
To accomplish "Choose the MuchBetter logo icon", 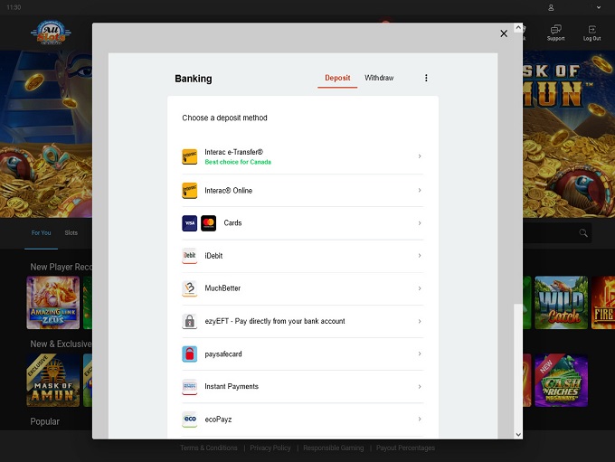I will tap(189, 288).
